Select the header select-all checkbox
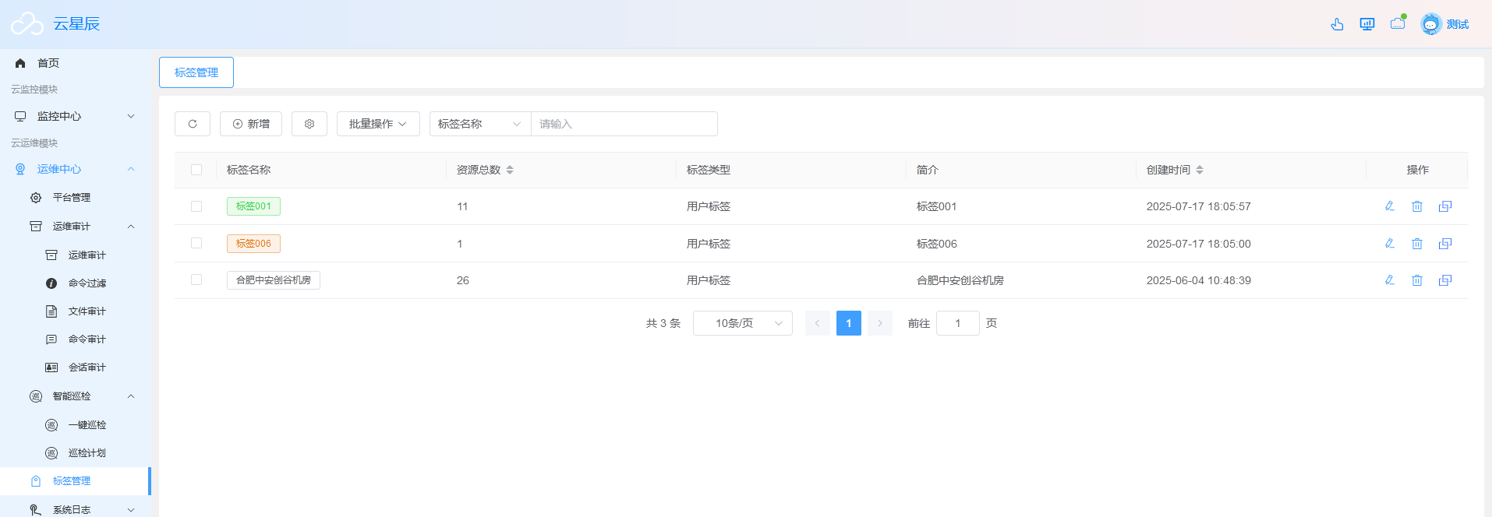 196,170
